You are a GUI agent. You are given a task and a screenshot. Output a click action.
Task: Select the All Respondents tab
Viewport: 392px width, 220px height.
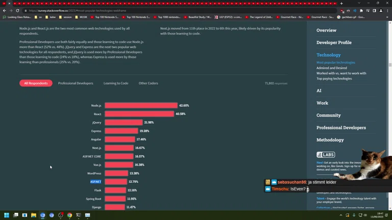click(36, 83)
